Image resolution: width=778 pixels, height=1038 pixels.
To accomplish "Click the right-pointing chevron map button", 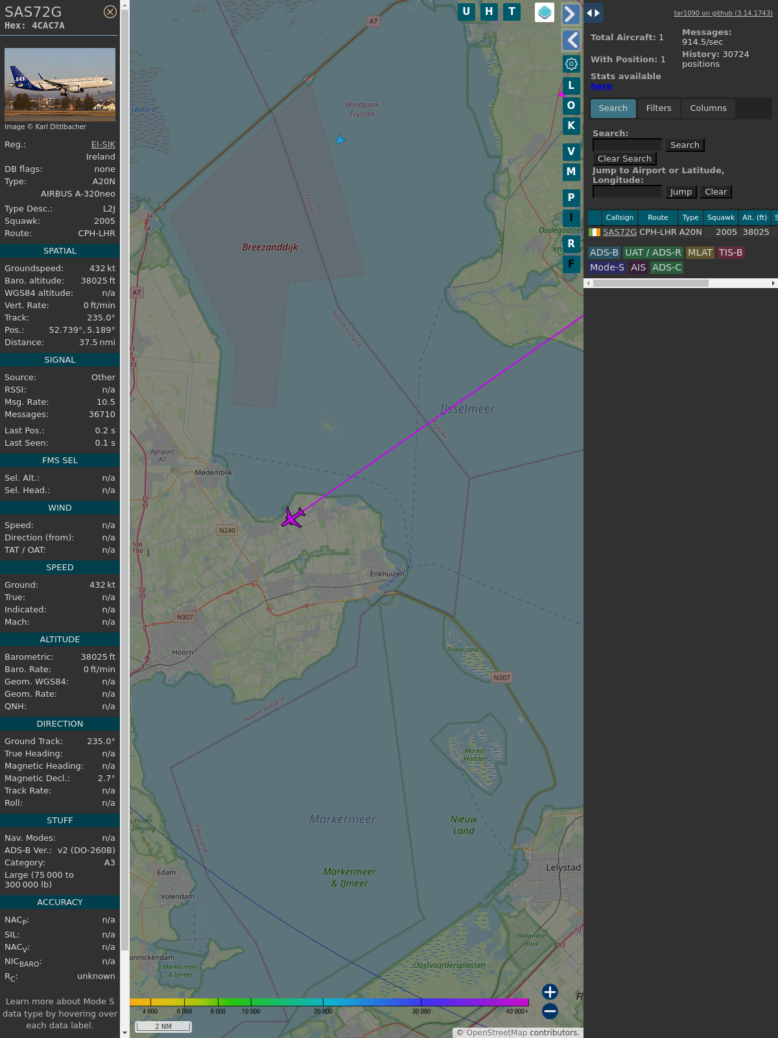I will tap(571, 14).
